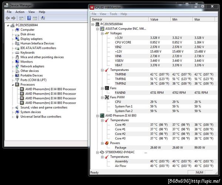This screenshot has height=185, width=222.
Task: Click Monitors category icon in Device Manager
Action: tap(17, 62)
